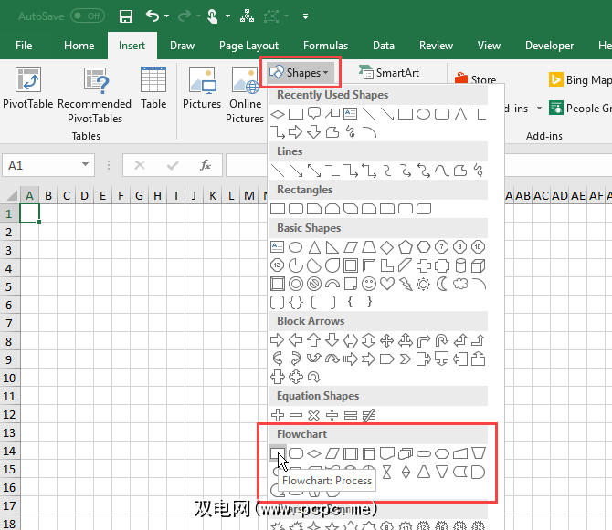Screen dimensions: 612x530
Task: Choose the Heart shape in Basic Shapes
Action: pyautogui.click(x=386, y=284)
